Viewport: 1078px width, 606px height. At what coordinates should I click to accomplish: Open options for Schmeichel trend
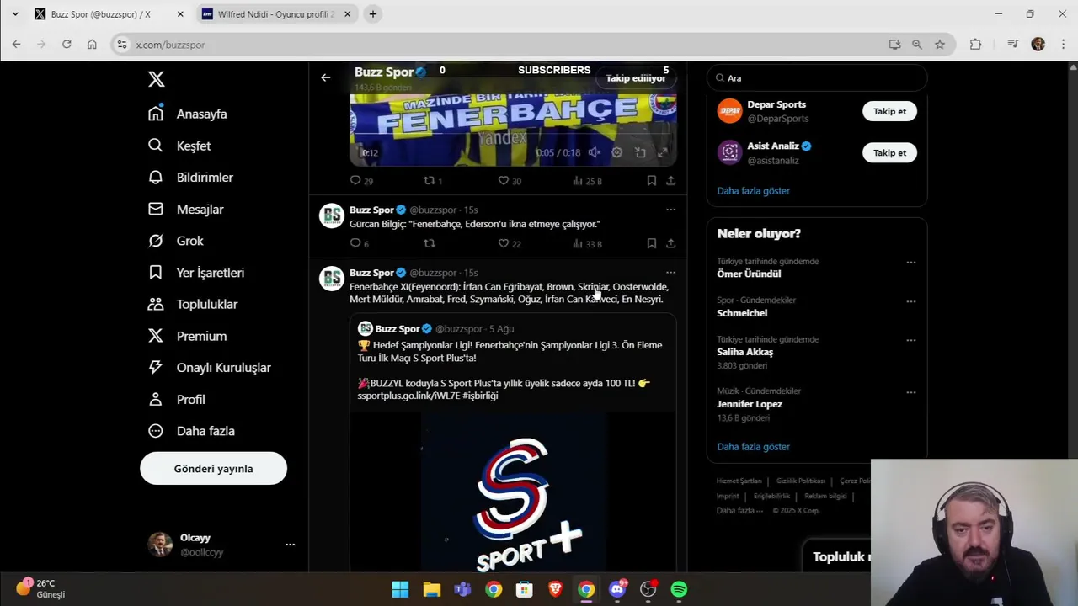(x=910, y=301)
